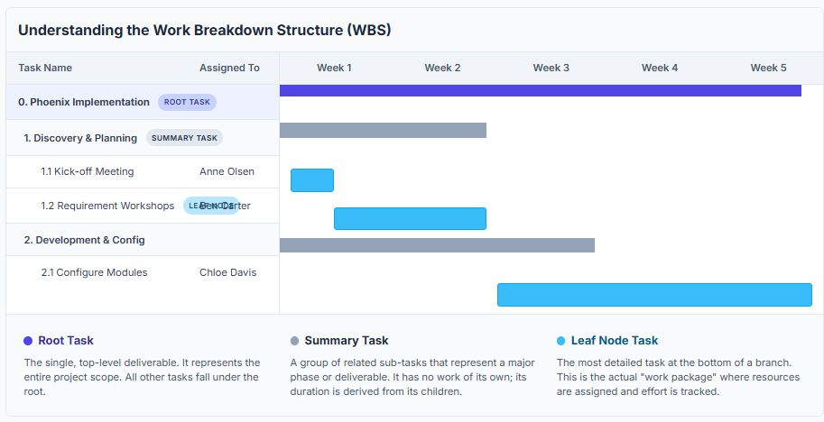Click the blue Configure Modules Gantt bar

coord(654,295)
